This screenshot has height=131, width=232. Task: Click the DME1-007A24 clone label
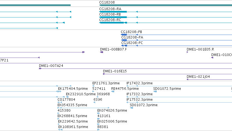pos(51,66)
